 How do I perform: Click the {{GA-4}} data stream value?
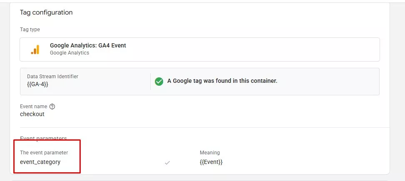(x=37, y=84)
